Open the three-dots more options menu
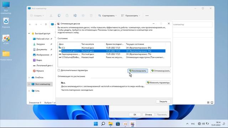 [147, 16]
